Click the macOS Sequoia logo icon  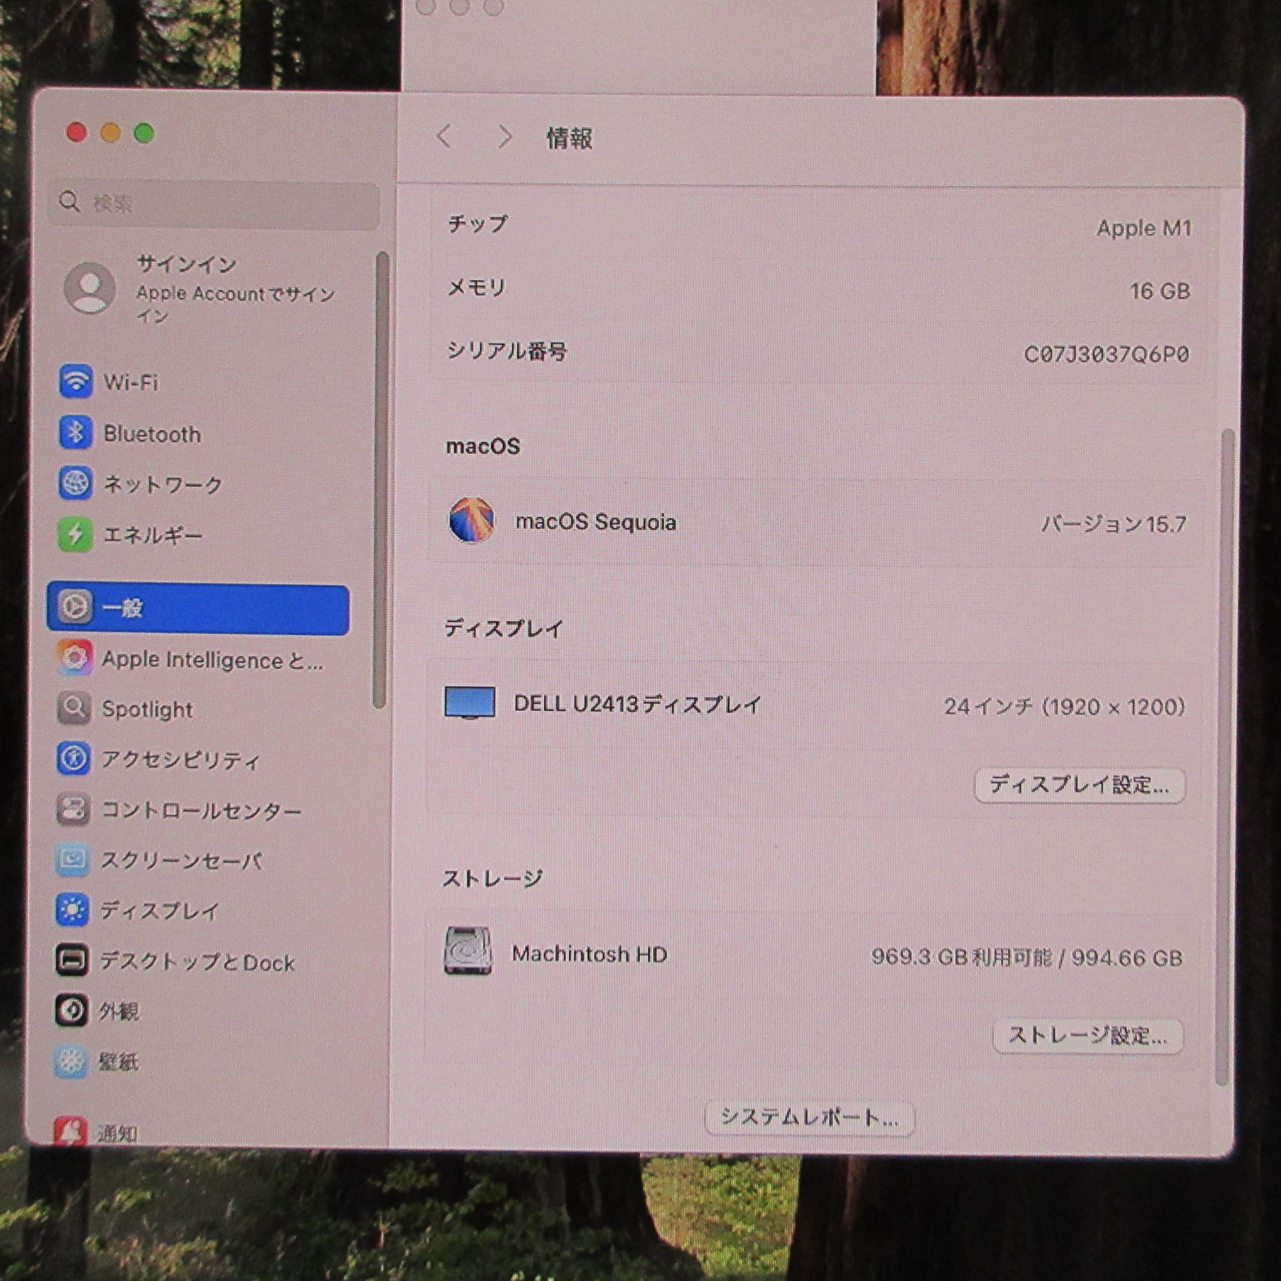pyautogui.click(x=471, y=520)
